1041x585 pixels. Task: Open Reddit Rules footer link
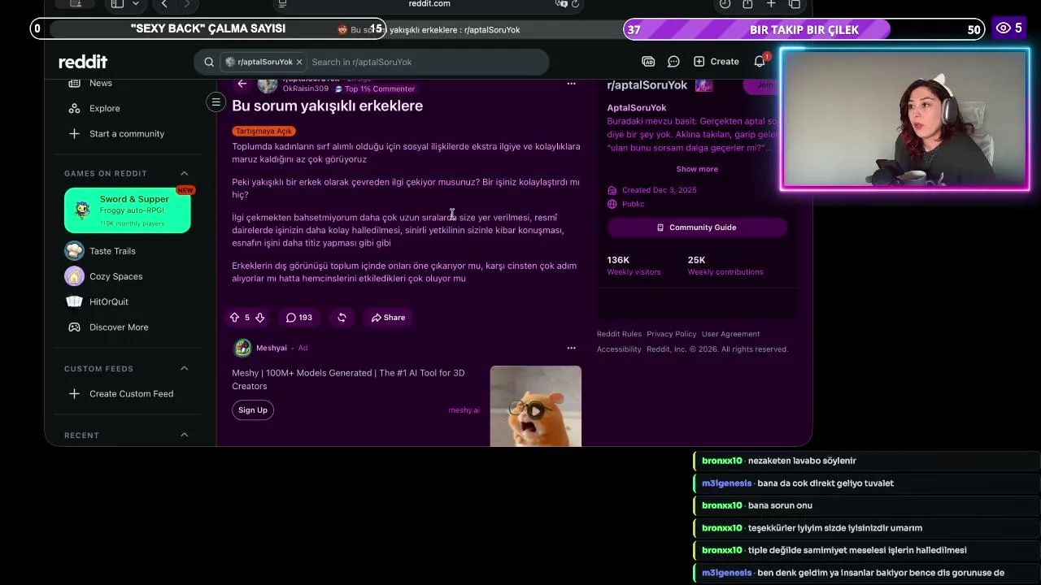point(619,334)
